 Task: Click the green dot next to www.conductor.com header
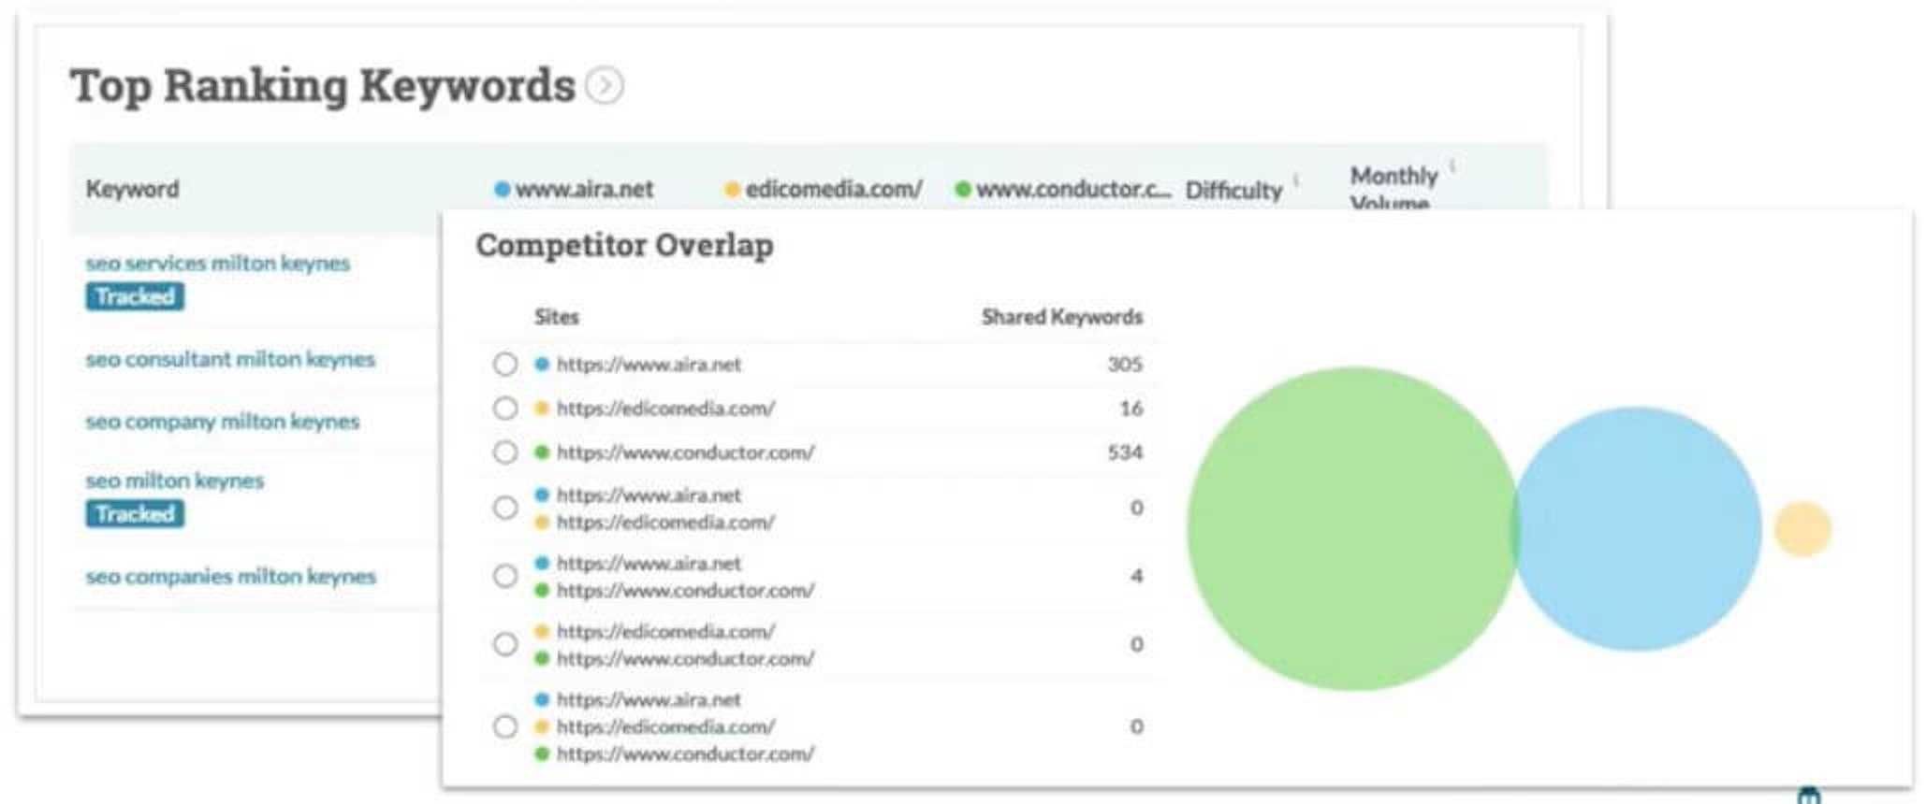pyautogui.click(x=962, y=190)
